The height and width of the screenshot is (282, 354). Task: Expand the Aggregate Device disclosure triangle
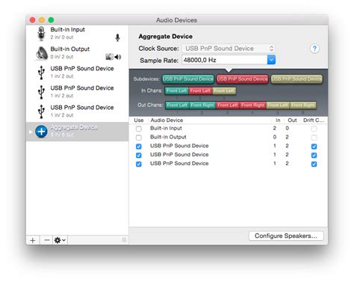31,132
